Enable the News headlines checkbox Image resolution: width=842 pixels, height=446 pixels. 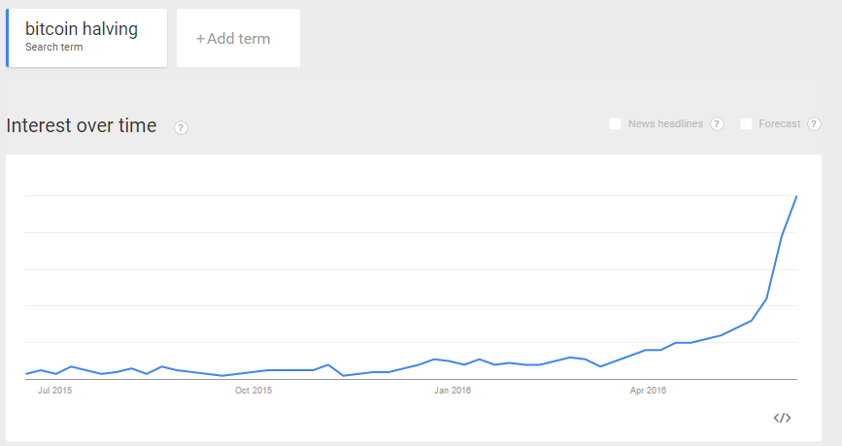pyautogui.click(x=616, y=124)
